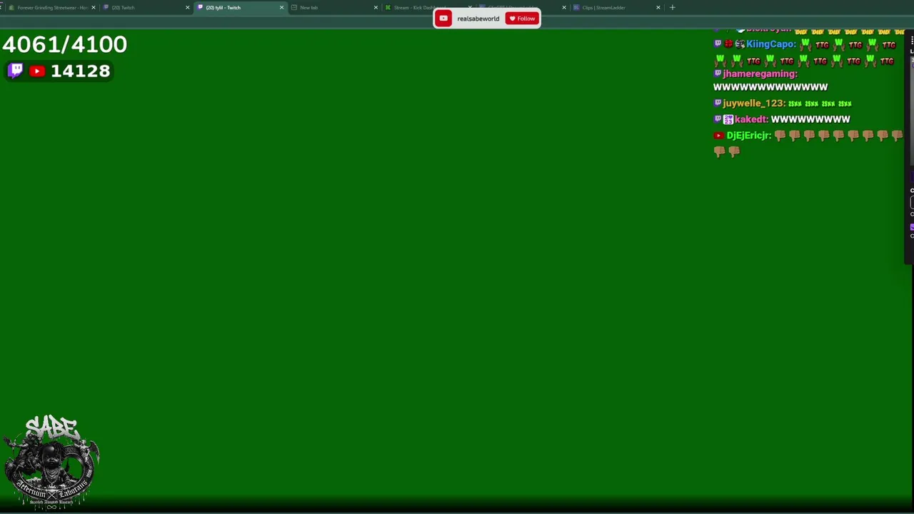
Task: Select the '(20) tylil - Twitch' tab
Action: point(239,7)
